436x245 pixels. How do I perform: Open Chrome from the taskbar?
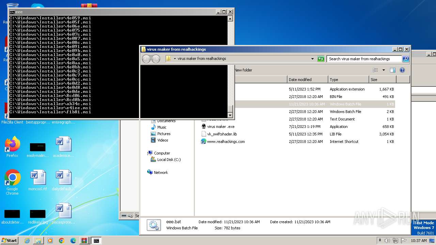tap(62, 241)
